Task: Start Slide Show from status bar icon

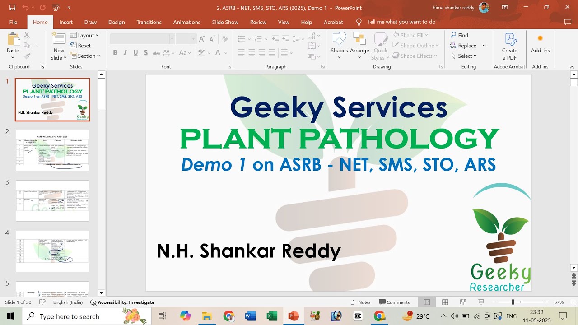Action: [x=481, y=302]
